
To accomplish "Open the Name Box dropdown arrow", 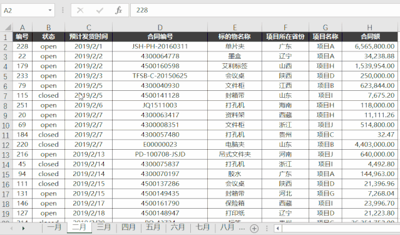I will (50, 10).
